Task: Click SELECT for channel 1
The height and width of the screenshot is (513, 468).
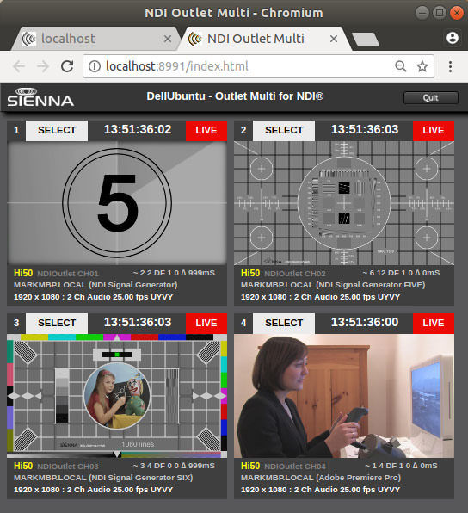Action: click(x=57, y=130)
